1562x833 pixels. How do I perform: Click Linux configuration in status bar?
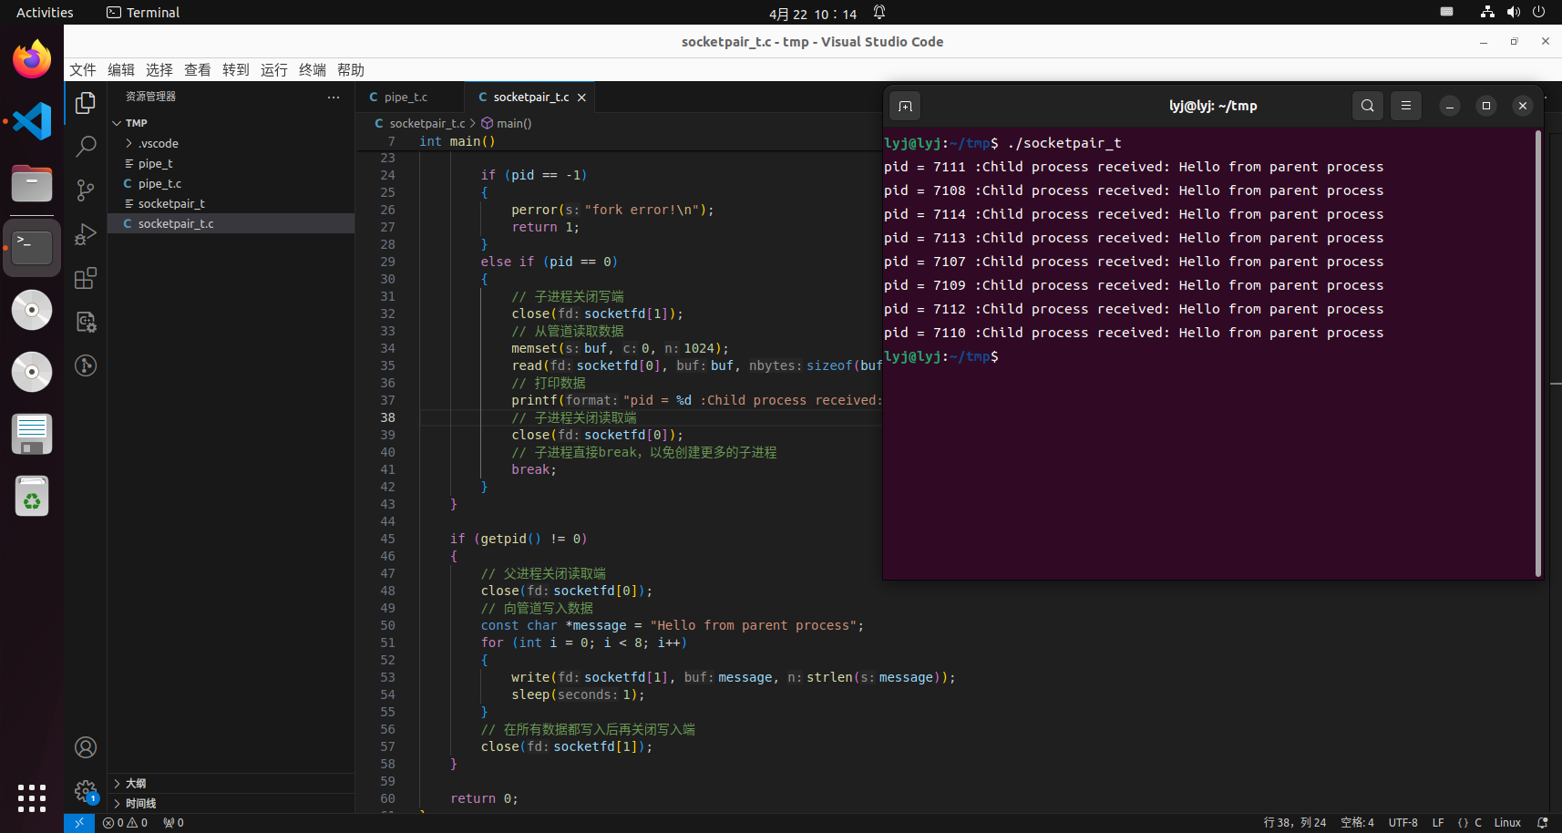coord(1507,822)
